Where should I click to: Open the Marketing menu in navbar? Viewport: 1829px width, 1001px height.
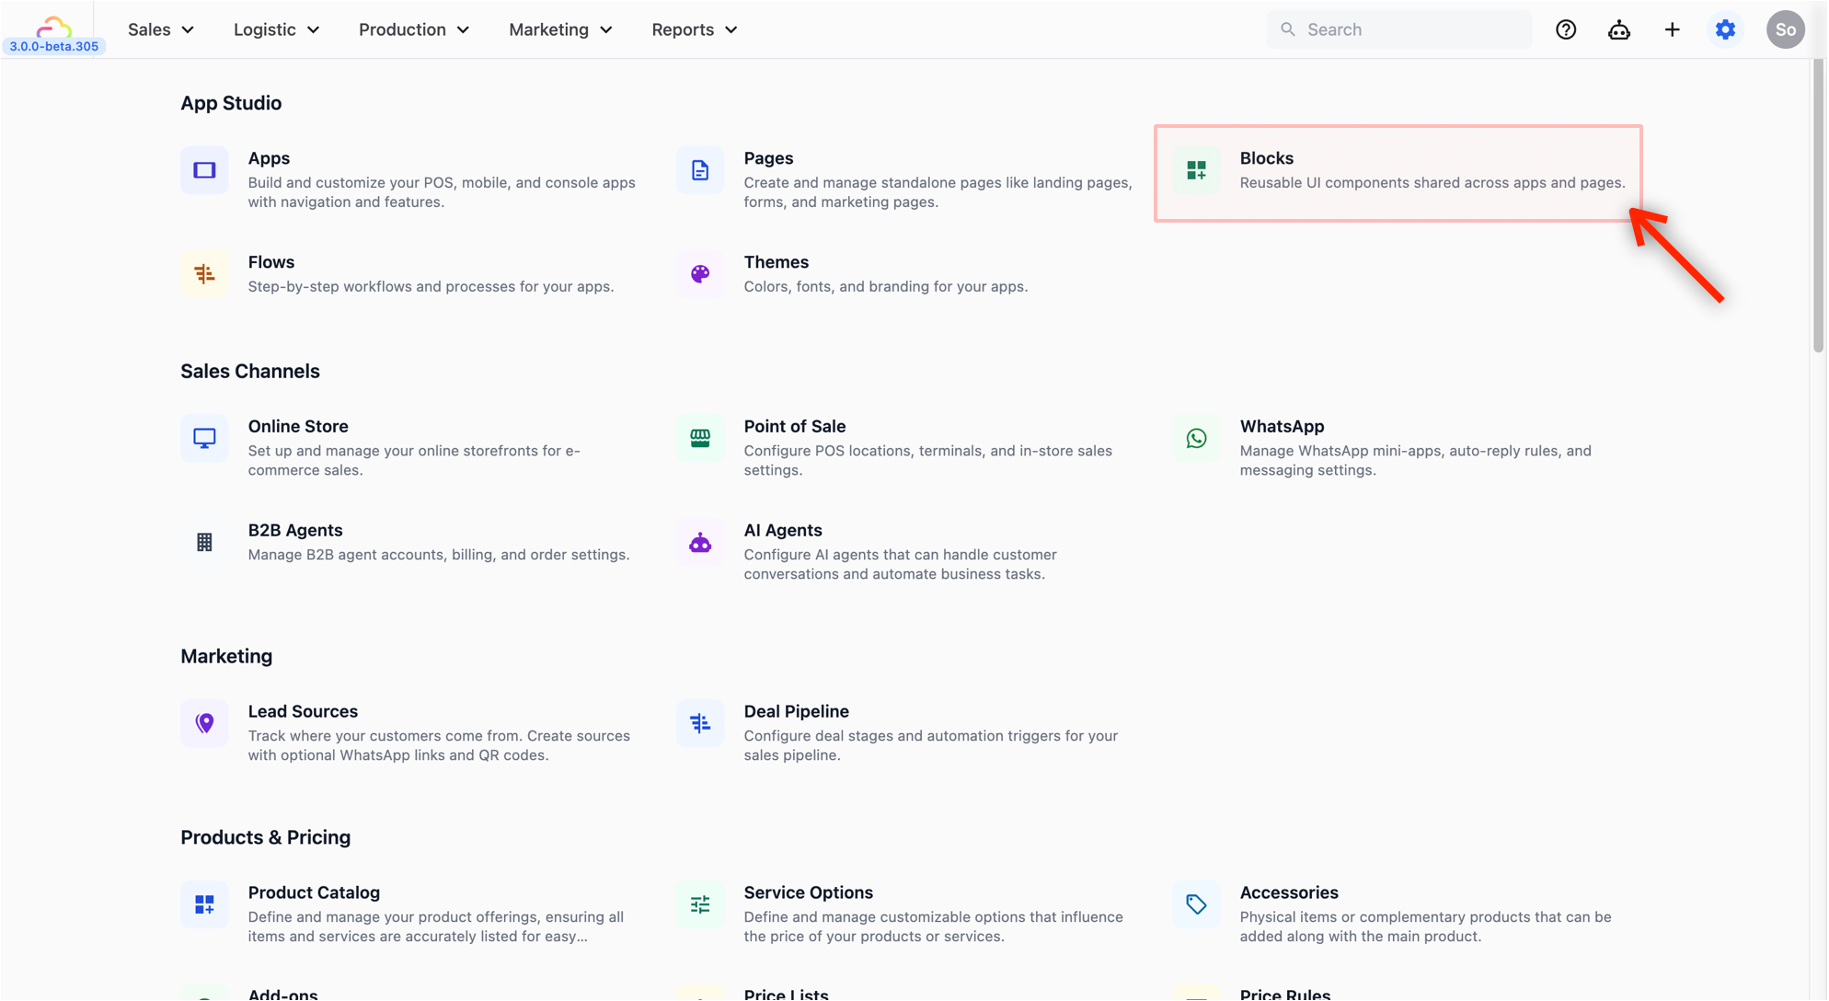(x=560, y=29)
